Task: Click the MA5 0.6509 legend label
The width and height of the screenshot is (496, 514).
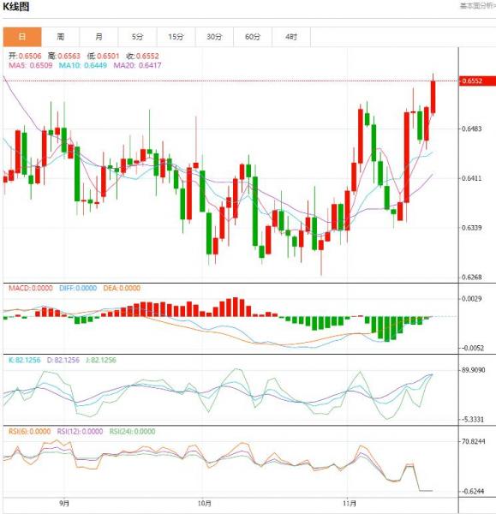Action: tap(31, 65)
